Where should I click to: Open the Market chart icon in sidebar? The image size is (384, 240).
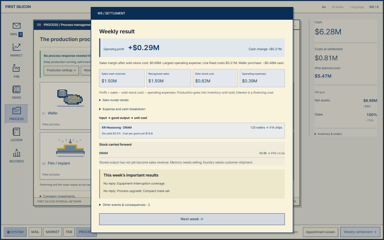pyautogui.click(x=17, y=47)
